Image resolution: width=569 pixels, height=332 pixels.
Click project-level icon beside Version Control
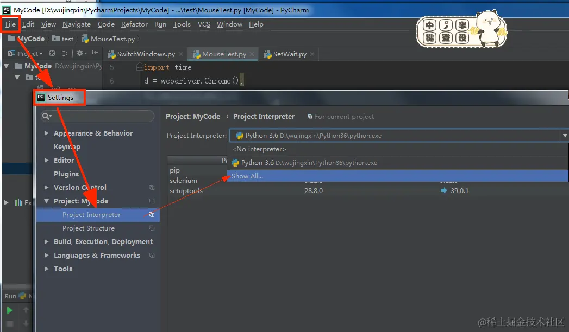pos(152,188)
